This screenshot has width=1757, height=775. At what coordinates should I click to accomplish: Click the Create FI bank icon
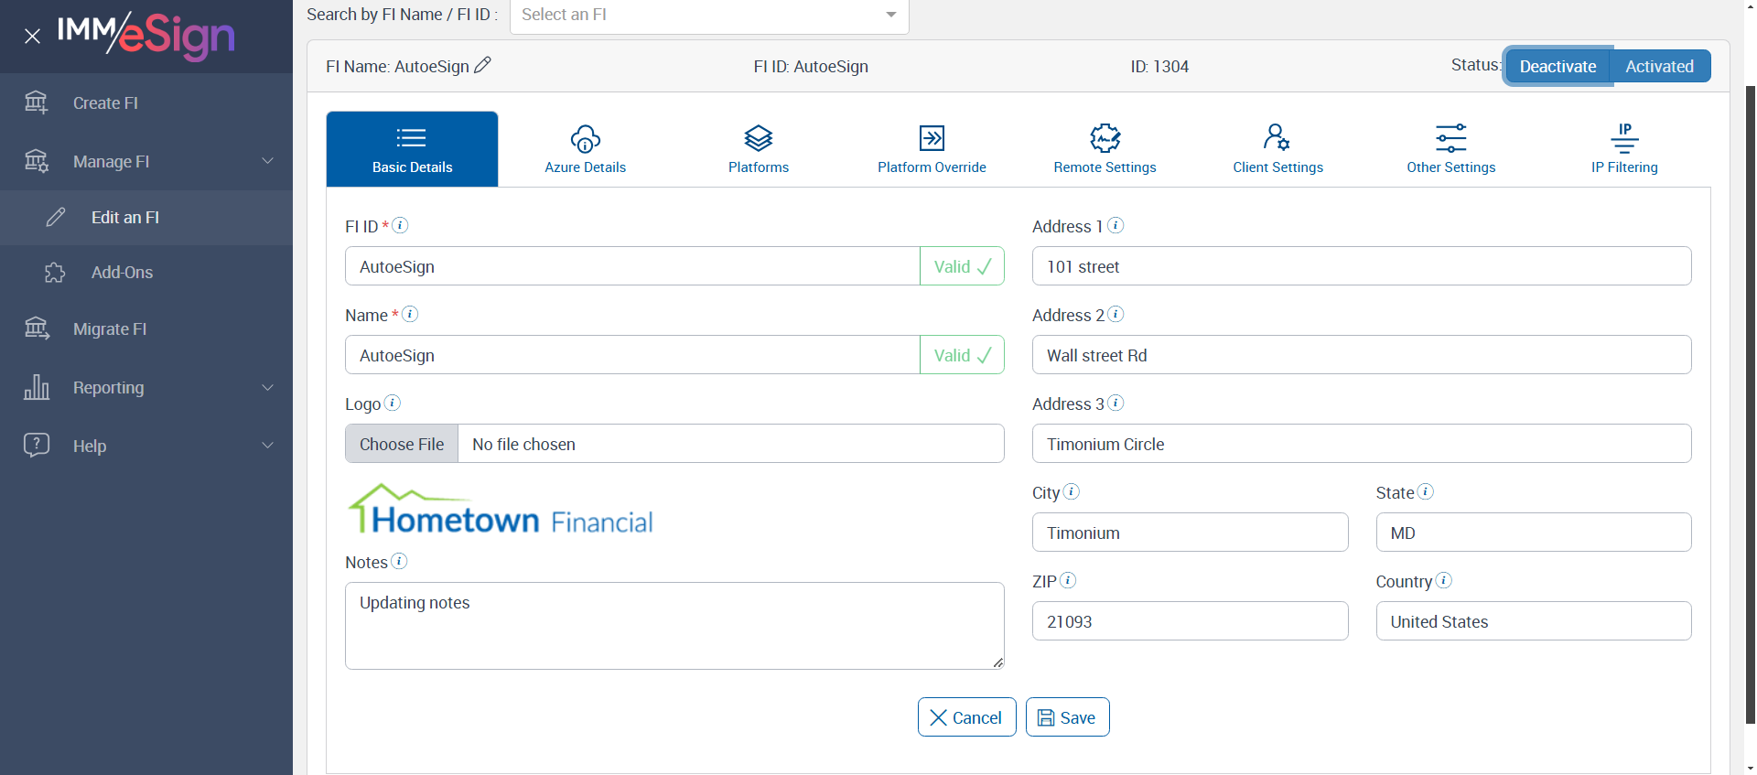coord(37,102)
